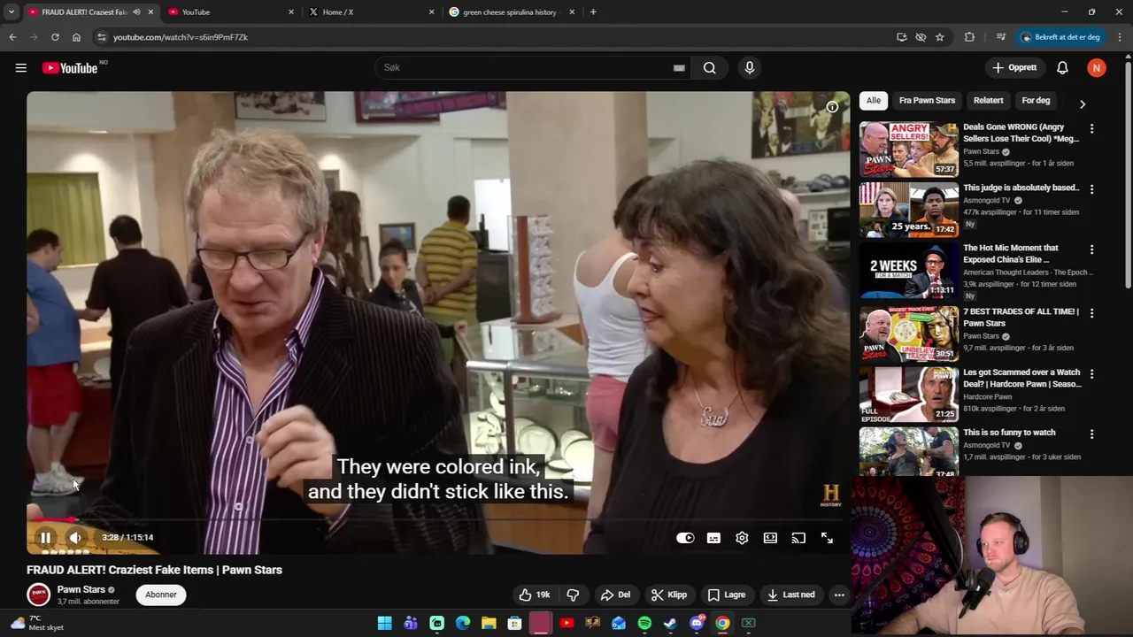
Task: Open options for Les got Scammed video
Action: (1091, 374)
